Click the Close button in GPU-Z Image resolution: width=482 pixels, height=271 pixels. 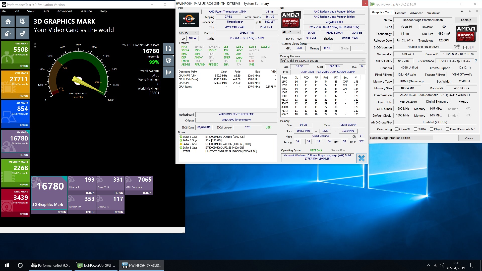(469, 138)
